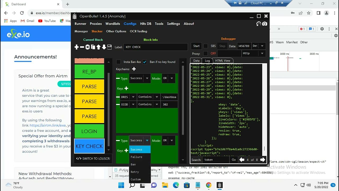This screenshot has width=339, height=191.
Task: Select the LOGIN block in the stack
Action: coord(89,131)
